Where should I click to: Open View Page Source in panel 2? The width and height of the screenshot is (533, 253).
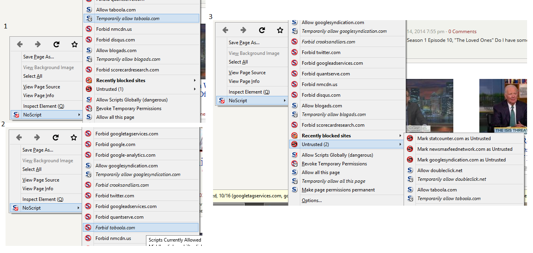pyautogui.click(x=41, y=180)
